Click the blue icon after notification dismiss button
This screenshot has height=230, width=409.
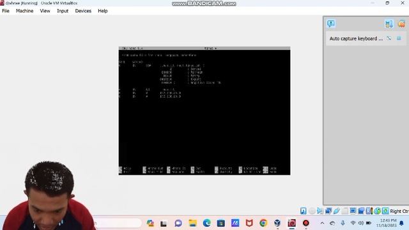point(399,38)
